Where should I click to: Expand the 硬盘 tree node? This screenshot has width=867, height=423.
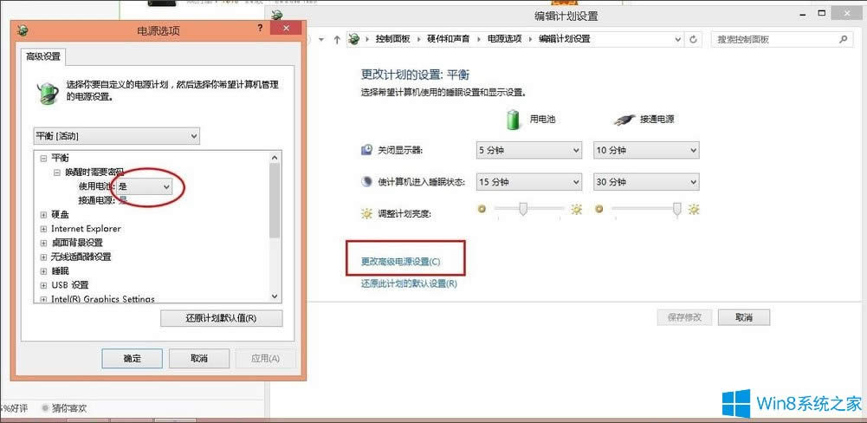coord(42,214)
